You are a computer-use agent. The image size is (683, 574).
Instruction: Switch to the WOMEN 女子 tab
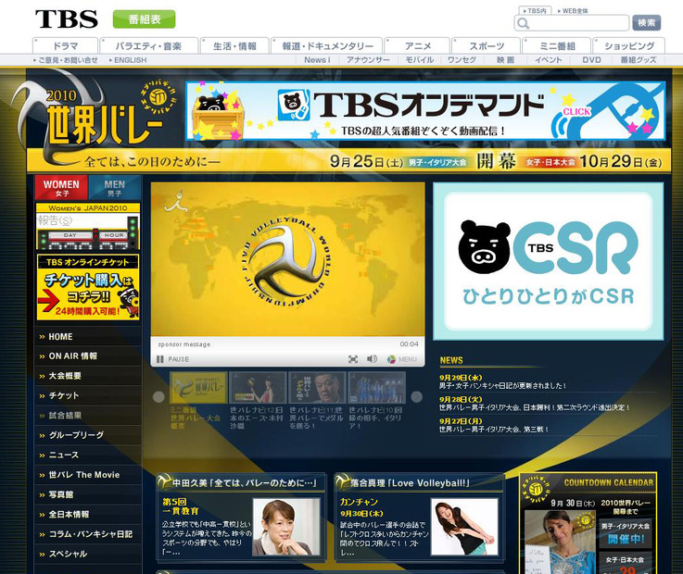click(x=61, y=188)
